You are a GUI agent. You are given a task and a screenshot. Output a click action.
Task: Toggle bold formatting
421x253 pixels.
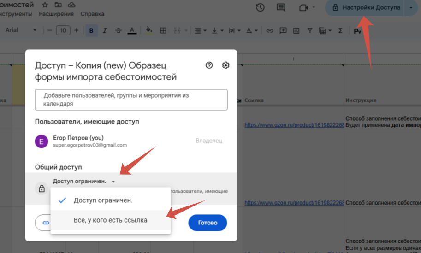click(91, 30)
